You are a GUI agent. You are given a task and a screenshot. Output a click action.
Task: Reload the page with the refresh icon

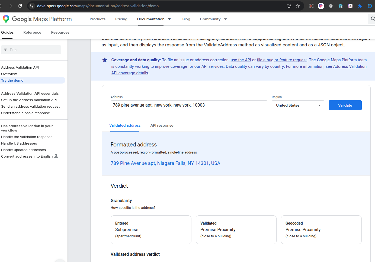pyautogui.click(x=20, y=6)
